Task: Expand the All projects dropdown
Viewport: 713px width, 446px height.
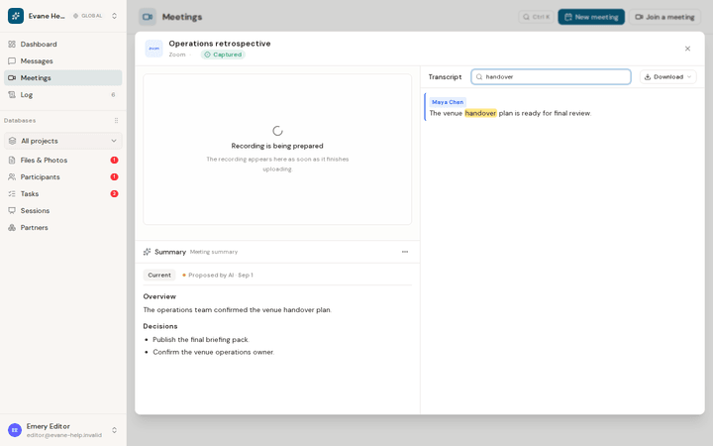Action: pyautogui.click(x=62, y=141)
